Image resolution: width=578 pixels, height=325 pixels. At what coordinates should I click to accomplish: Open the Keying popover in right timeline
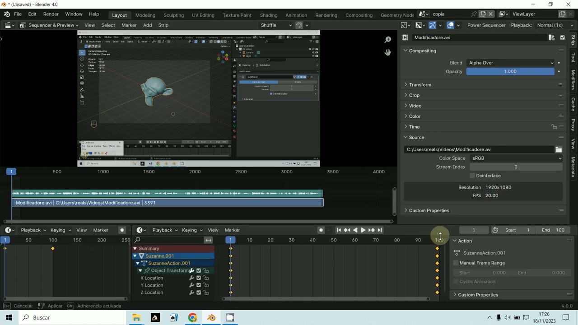(x=192, y=230)
